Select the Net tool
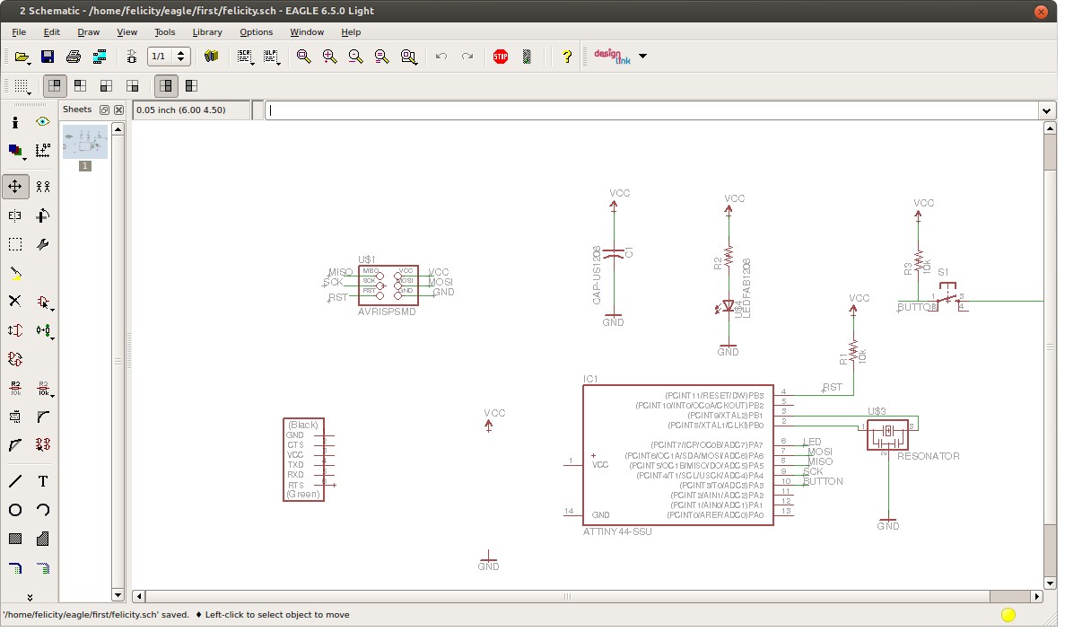Screen dimensions: 1091x632 point(42,567)
